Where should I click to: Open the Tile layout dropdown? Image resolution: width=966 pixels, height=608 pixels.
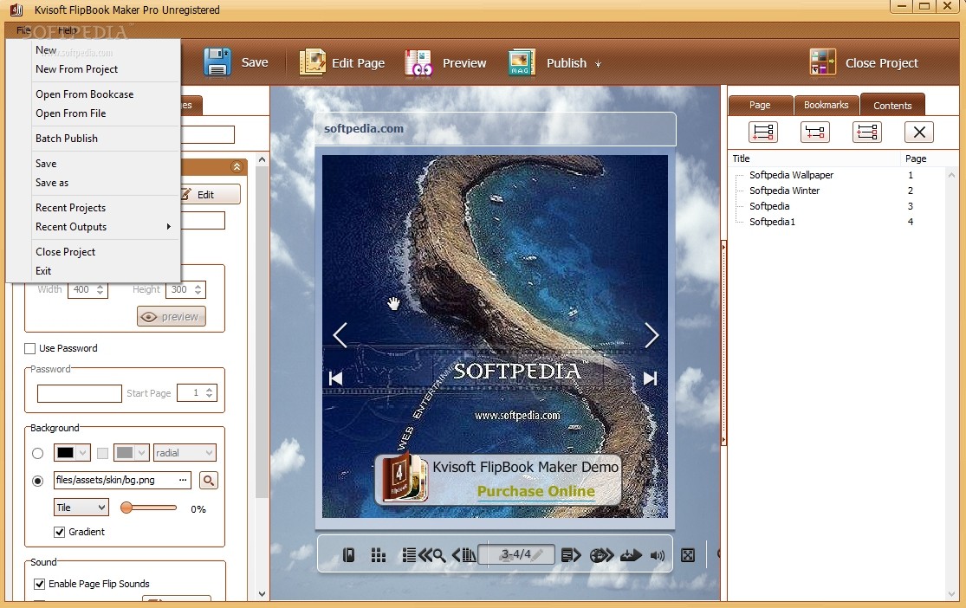point(81,508)
